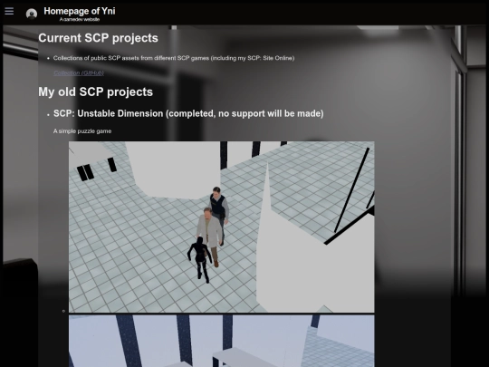Click the Collections of public SCP assets text
489x367 pixels.
[x=174, y=58]
